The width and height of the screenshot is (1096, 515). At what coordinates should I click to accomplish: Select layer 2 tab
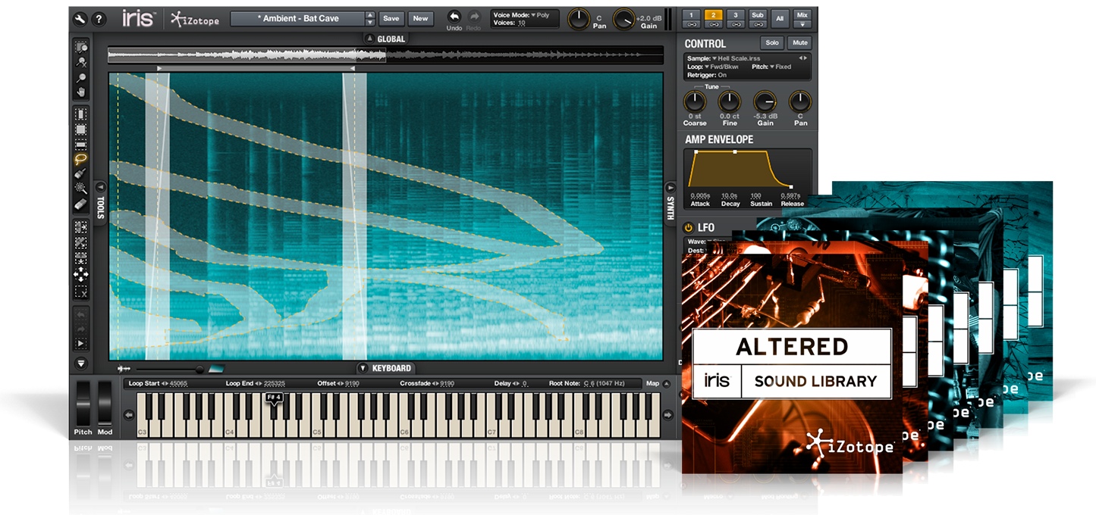[x=713, y=15]
